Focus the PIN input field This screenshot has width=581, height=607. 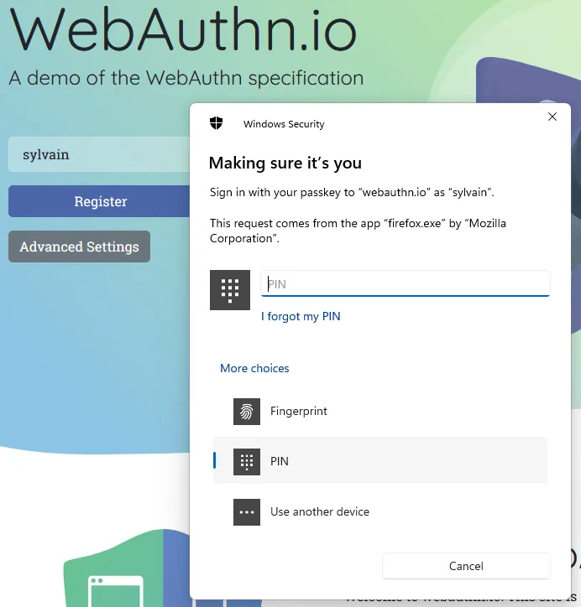pyautogui.click(x=406, y=283)
